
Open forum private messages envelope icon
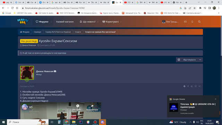pos(185,22)
